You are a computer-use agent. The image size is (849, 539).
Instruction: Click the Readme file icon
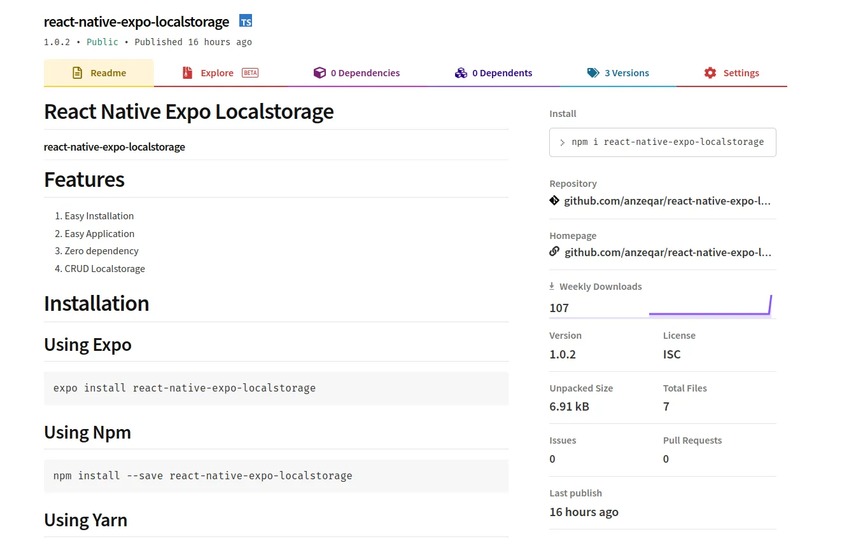pos(78,73)
